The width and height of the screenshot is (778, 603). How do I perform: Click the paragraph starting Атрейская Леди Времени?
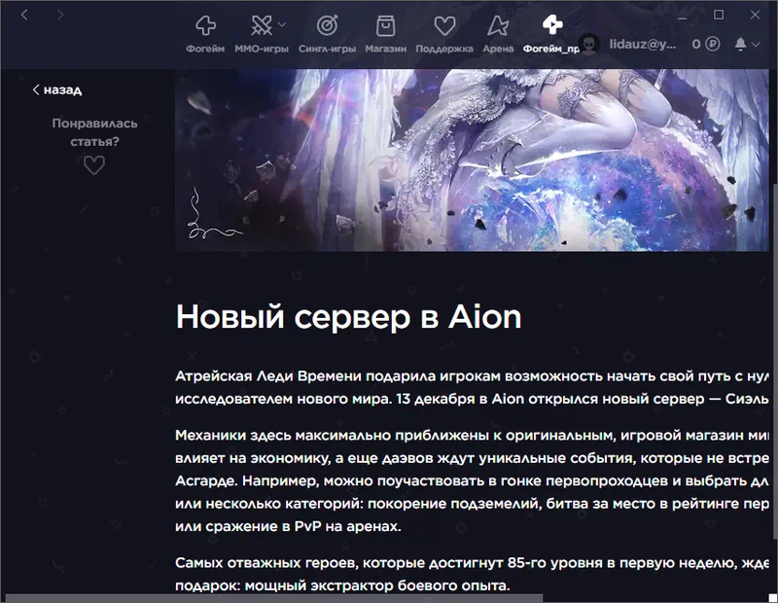[x=472, y=387]
